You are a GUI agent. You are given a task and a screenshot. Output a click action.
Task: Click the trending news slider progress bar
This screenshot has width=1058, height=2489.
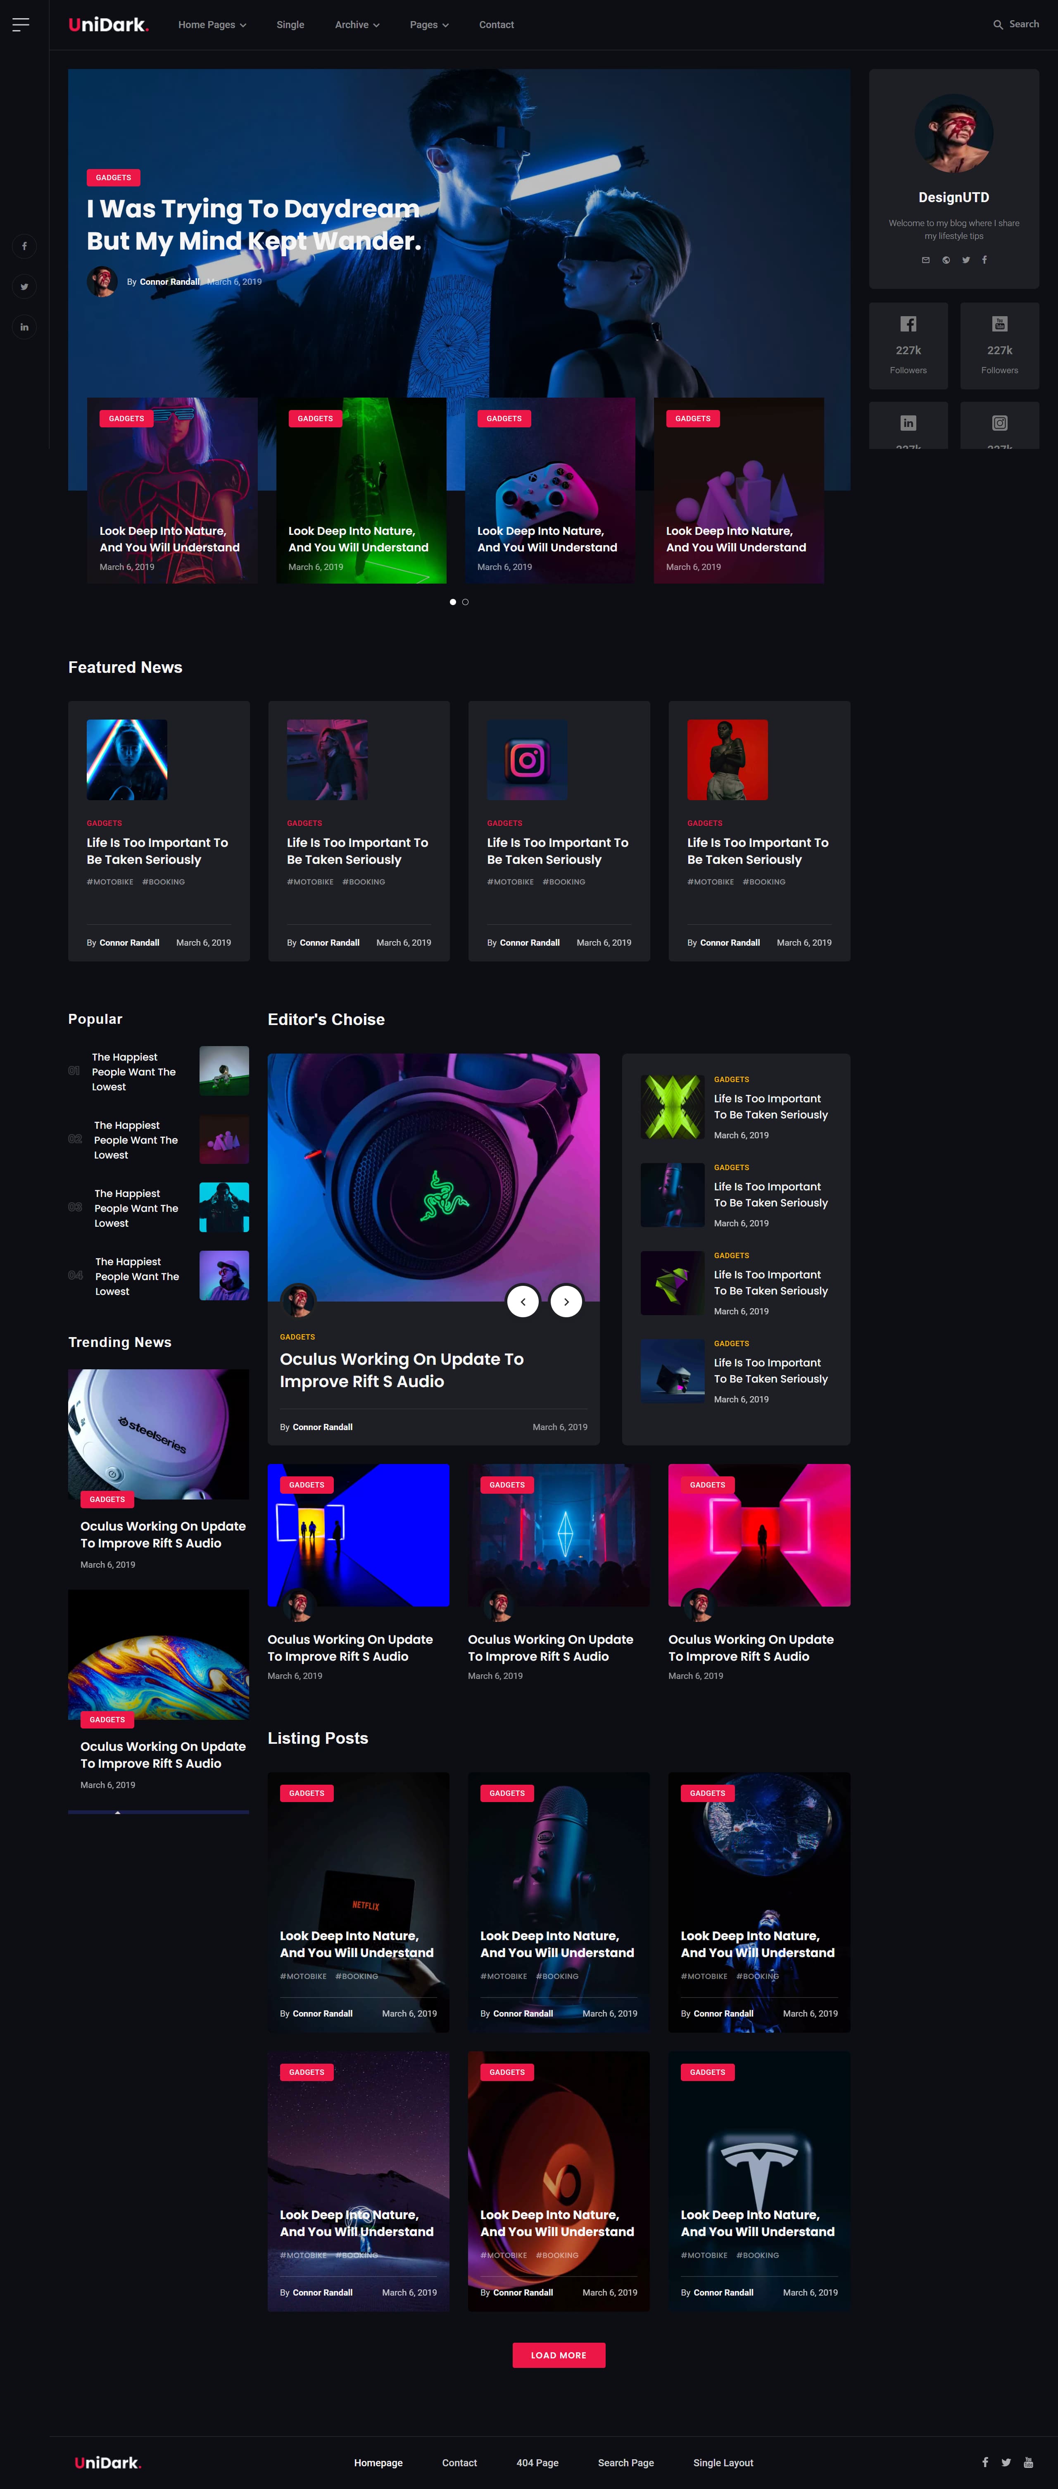click(x=158, y=1812)
